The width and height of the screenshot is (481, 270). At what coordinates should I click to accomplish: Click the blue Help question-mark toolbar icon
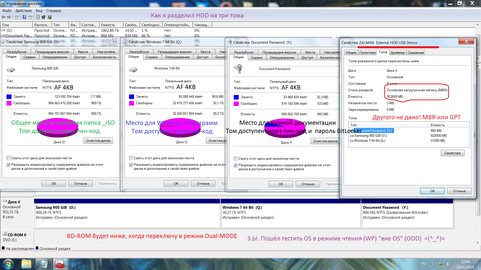pyautogui.click(x=24, y=17)
